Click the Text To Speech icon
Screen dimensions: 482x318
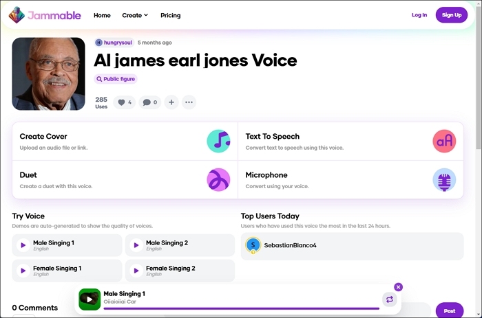click(444, 141)
